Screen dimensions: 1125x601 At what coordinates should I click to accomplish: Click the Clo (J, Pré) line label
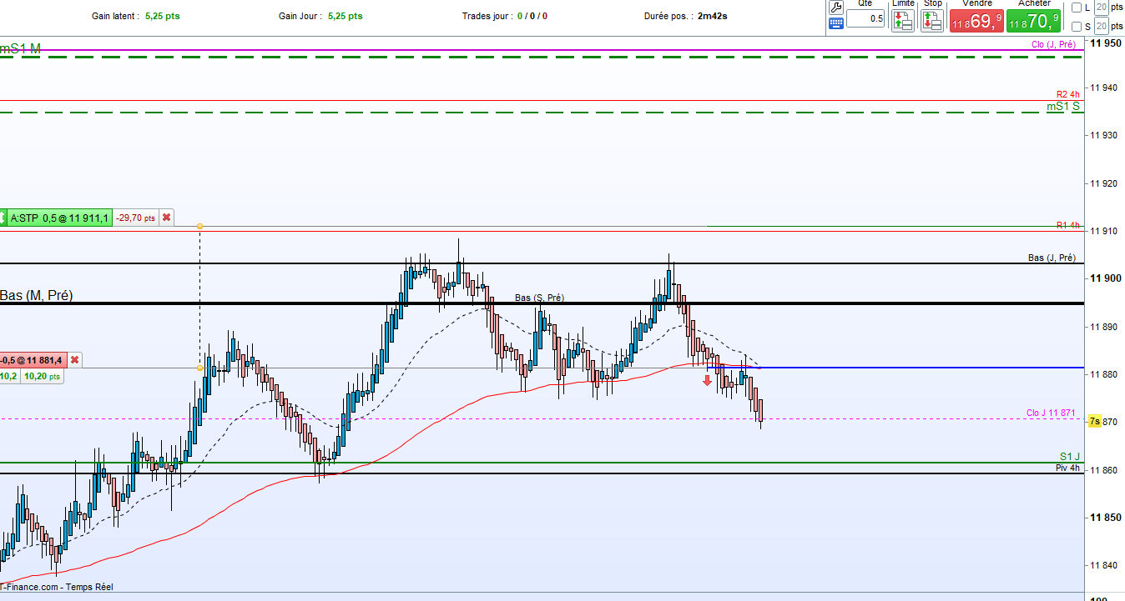coord(1053,45)
